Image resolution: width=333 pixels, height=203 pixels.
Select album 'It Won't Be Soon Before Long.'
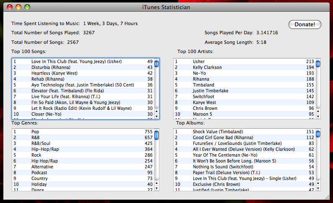(x=245, y=161)
